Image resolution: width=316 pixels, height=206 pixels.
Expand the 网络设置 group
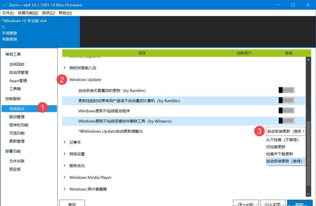(x=65, y=154)
